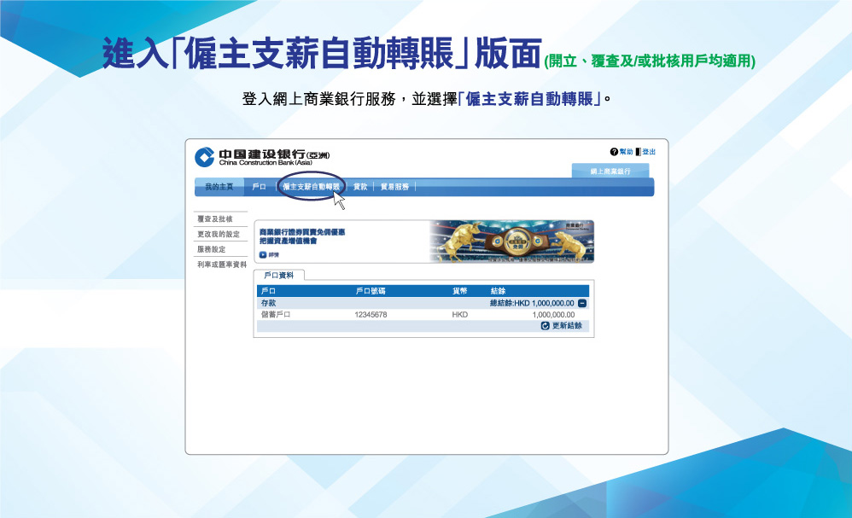
Task: View 利率或匯率資料 in sidebar
Action: pyautogui.click(x=222, y=265)
